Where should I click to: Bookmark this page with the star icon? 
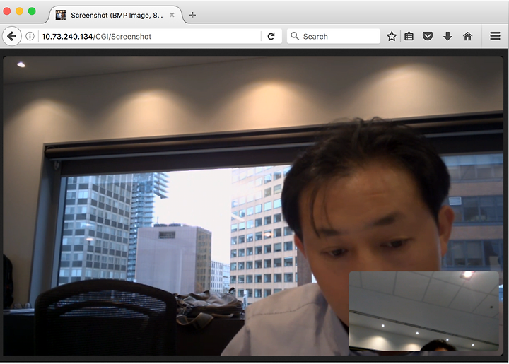click(392, 36)
